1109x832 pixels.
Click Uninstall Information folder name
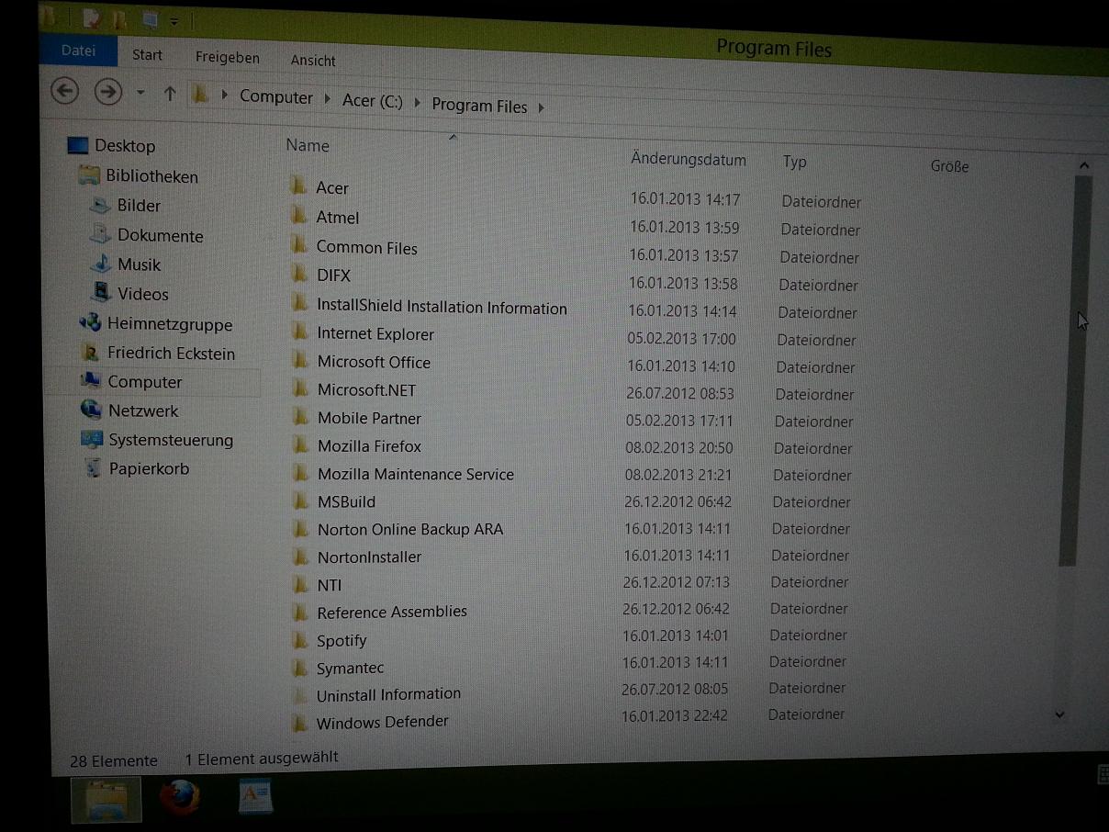point(388,695)
